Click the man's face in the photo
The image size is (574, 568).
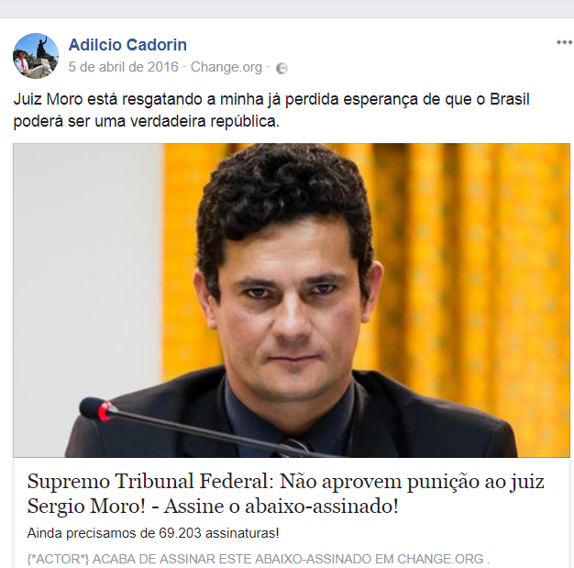click(x=289, y=311)
